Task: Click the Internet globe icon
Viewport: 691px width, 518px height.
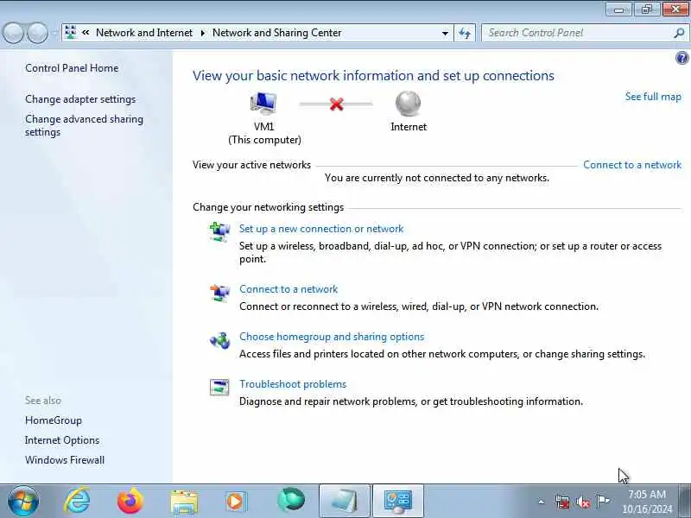Action: click(408, 104)
